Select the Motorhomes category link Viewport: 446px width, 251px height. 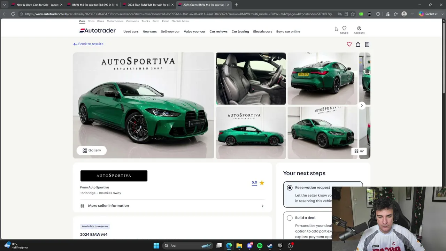(x=115, y=21)
